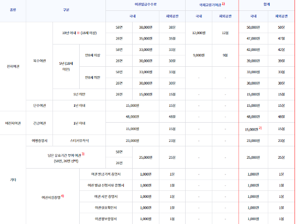
Task: Open footnote 3) beside 남은 유효기간 부여 여권
Action: [83, 154]
